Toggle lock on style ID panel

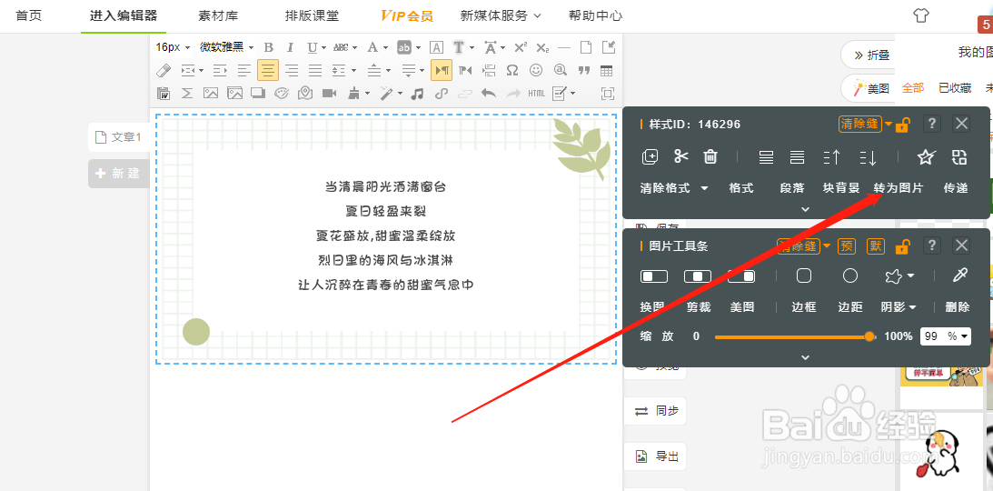902,125
